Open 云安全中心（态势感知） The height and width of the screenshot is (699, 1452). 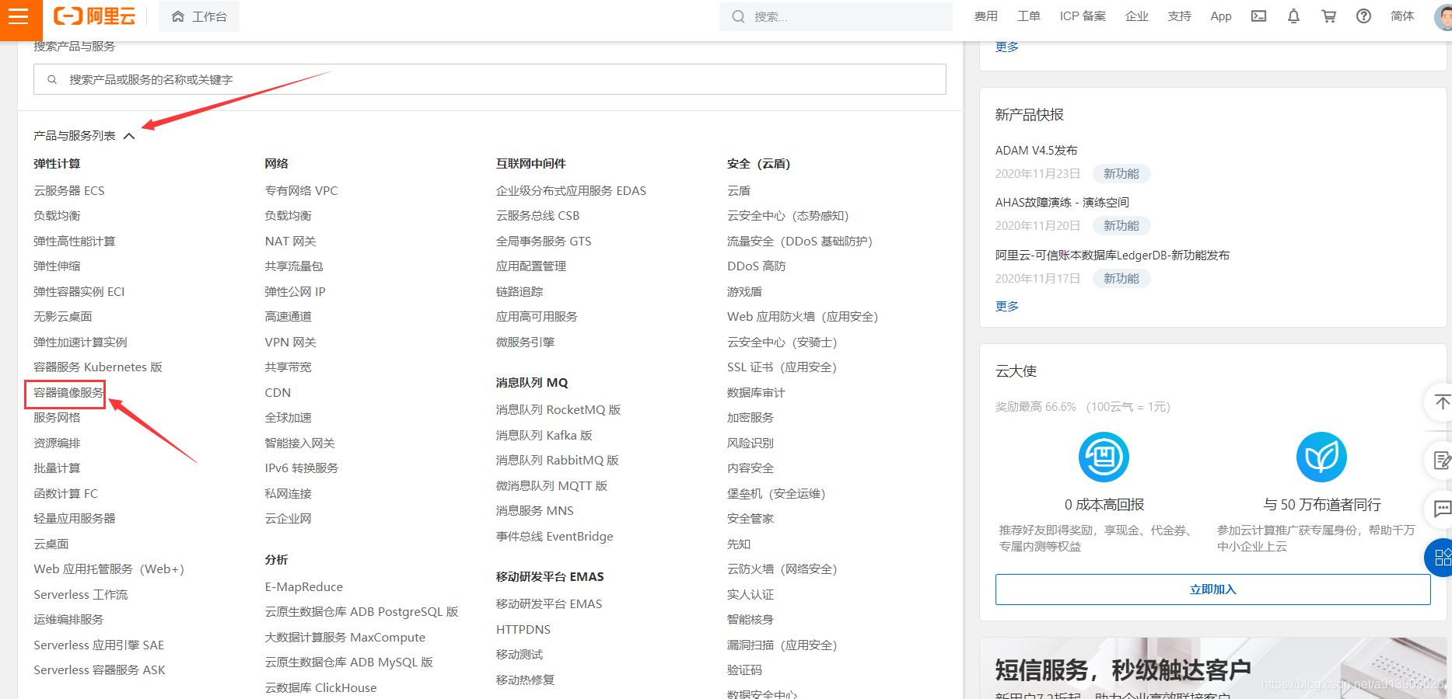[788, 215]
